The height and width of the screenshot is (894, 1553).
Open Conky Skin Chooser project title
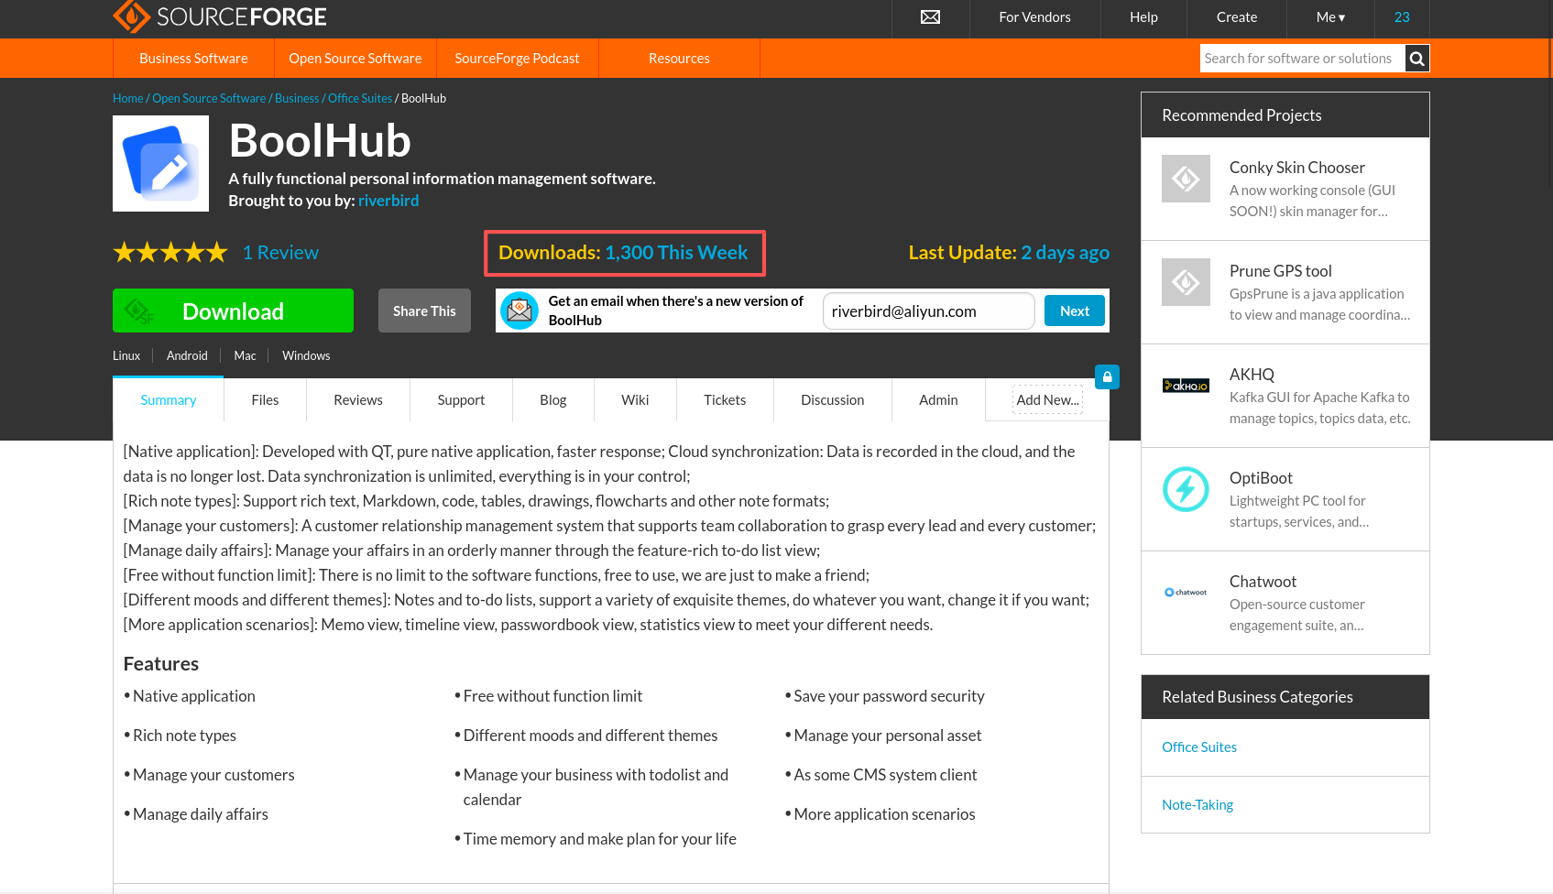1296,168
